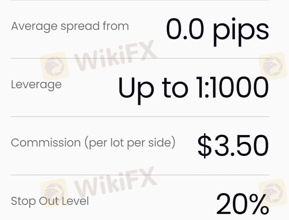Click the lower WikiFX watermark text
The width and height of the screenshot is (289, 220).
pos(116,182)
